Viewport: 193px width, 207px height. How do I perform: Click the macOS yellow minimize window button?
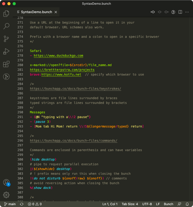click(x=9, y=4)
